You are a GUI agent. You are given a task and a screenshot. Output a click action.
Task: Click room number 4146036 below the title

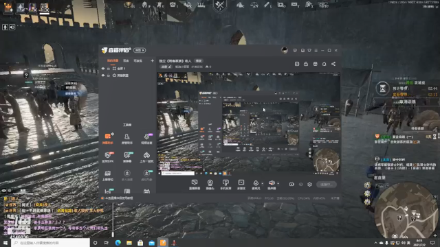pos(197,67)
